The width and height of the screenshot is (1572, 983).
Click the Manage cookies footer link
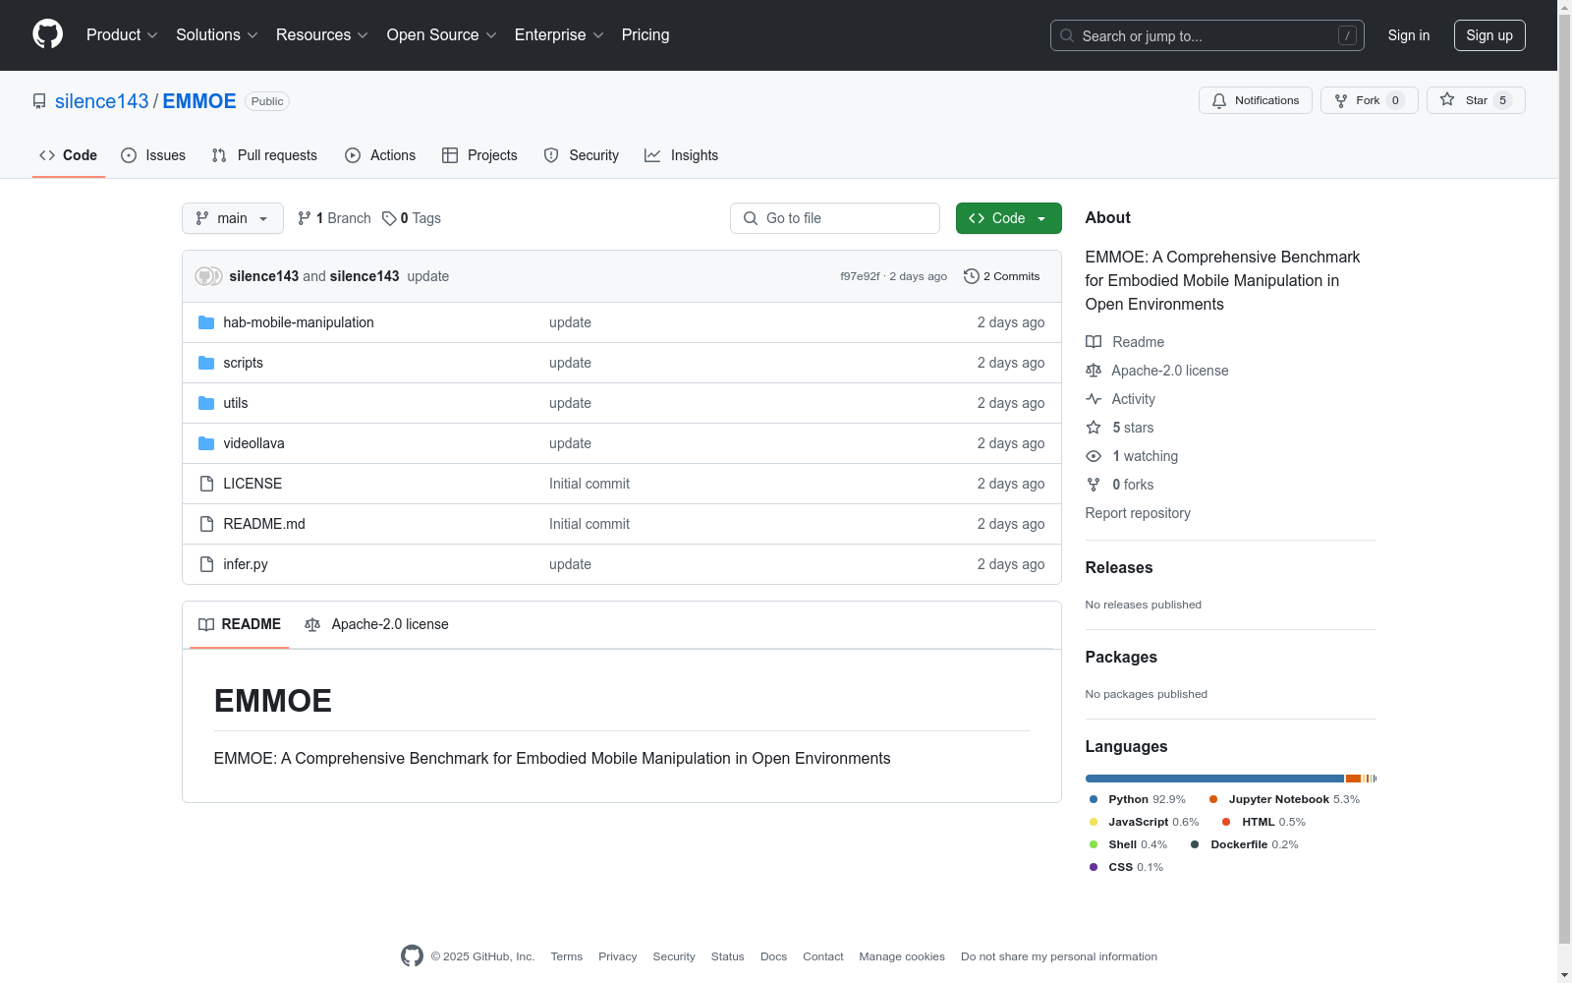pos(902,956)
